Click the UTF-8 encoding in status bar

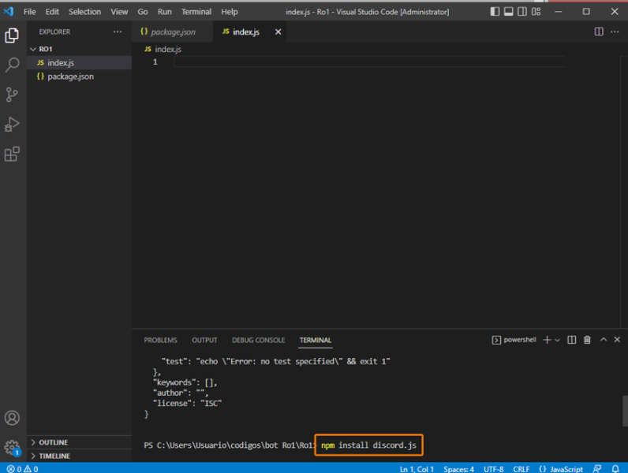click(495, 468)
